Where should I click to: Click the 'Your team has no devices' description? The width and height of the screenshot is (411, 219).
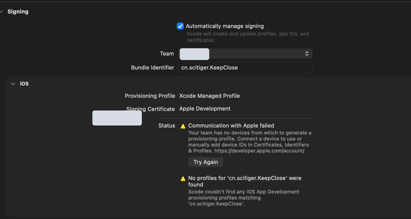(x=250, y=142)
